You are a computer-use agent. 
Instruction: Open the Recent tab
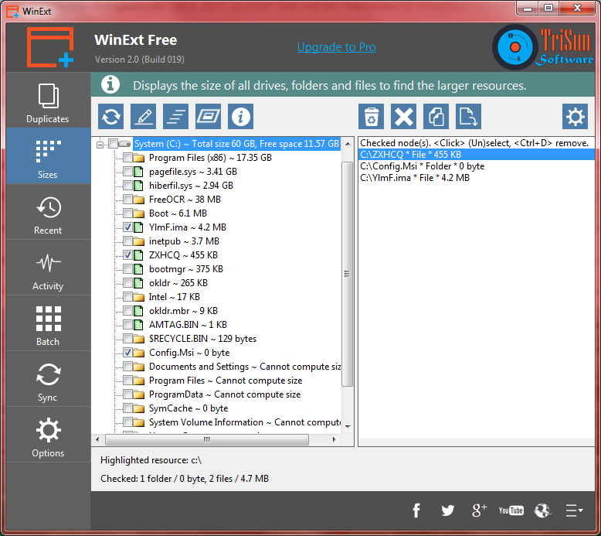(x=48, y=212)
